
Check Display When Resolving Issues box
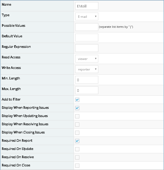tap(77, 124)
